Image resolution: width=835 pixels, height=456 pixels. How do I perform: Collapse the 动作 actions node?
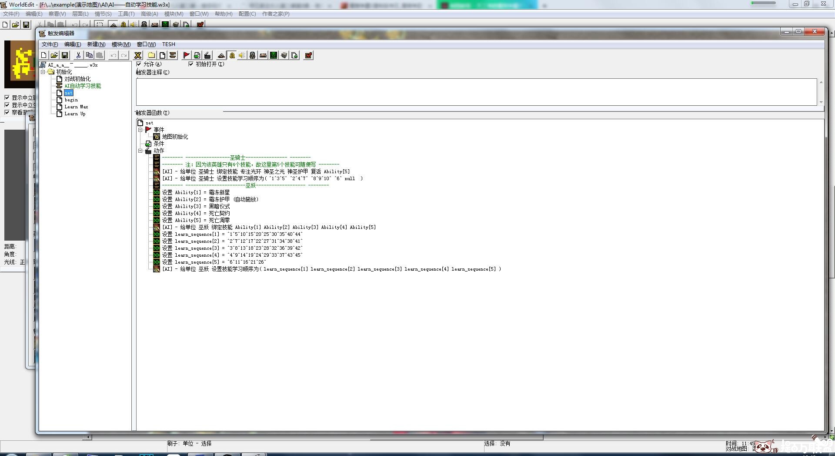pos(140,151)
